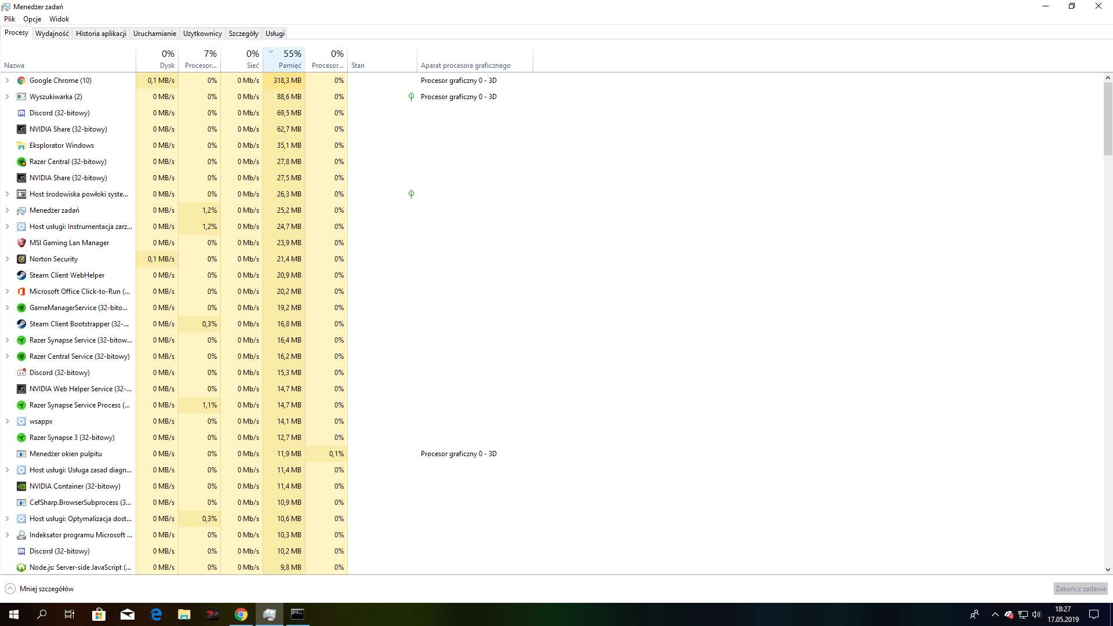
Task: Open the notification center icon
Action: [1094, 614]
